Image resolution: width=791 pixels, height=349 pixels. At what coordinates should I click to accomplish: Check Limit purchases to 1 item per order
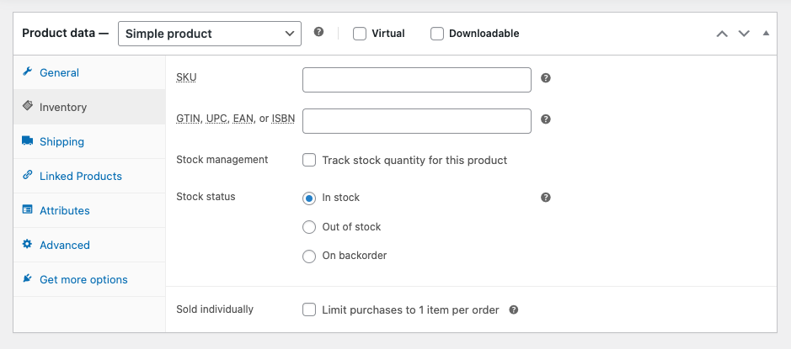coord(309,309)
